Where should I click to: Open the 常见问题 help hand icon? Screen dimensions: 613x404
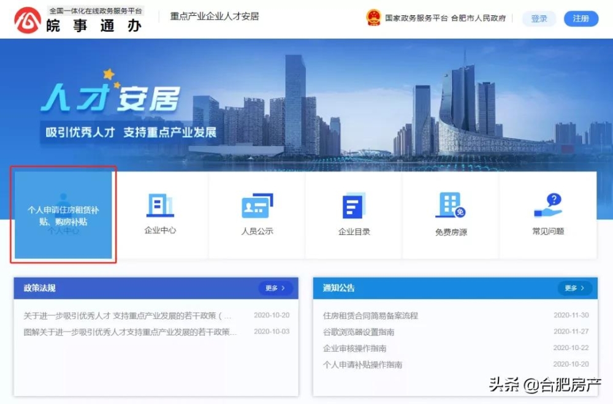547,205
